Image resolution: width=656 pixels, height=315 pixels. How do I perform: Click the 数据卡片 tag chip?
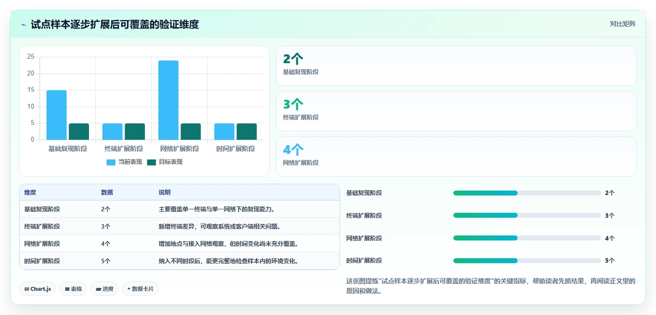click(x=140, y=289)
